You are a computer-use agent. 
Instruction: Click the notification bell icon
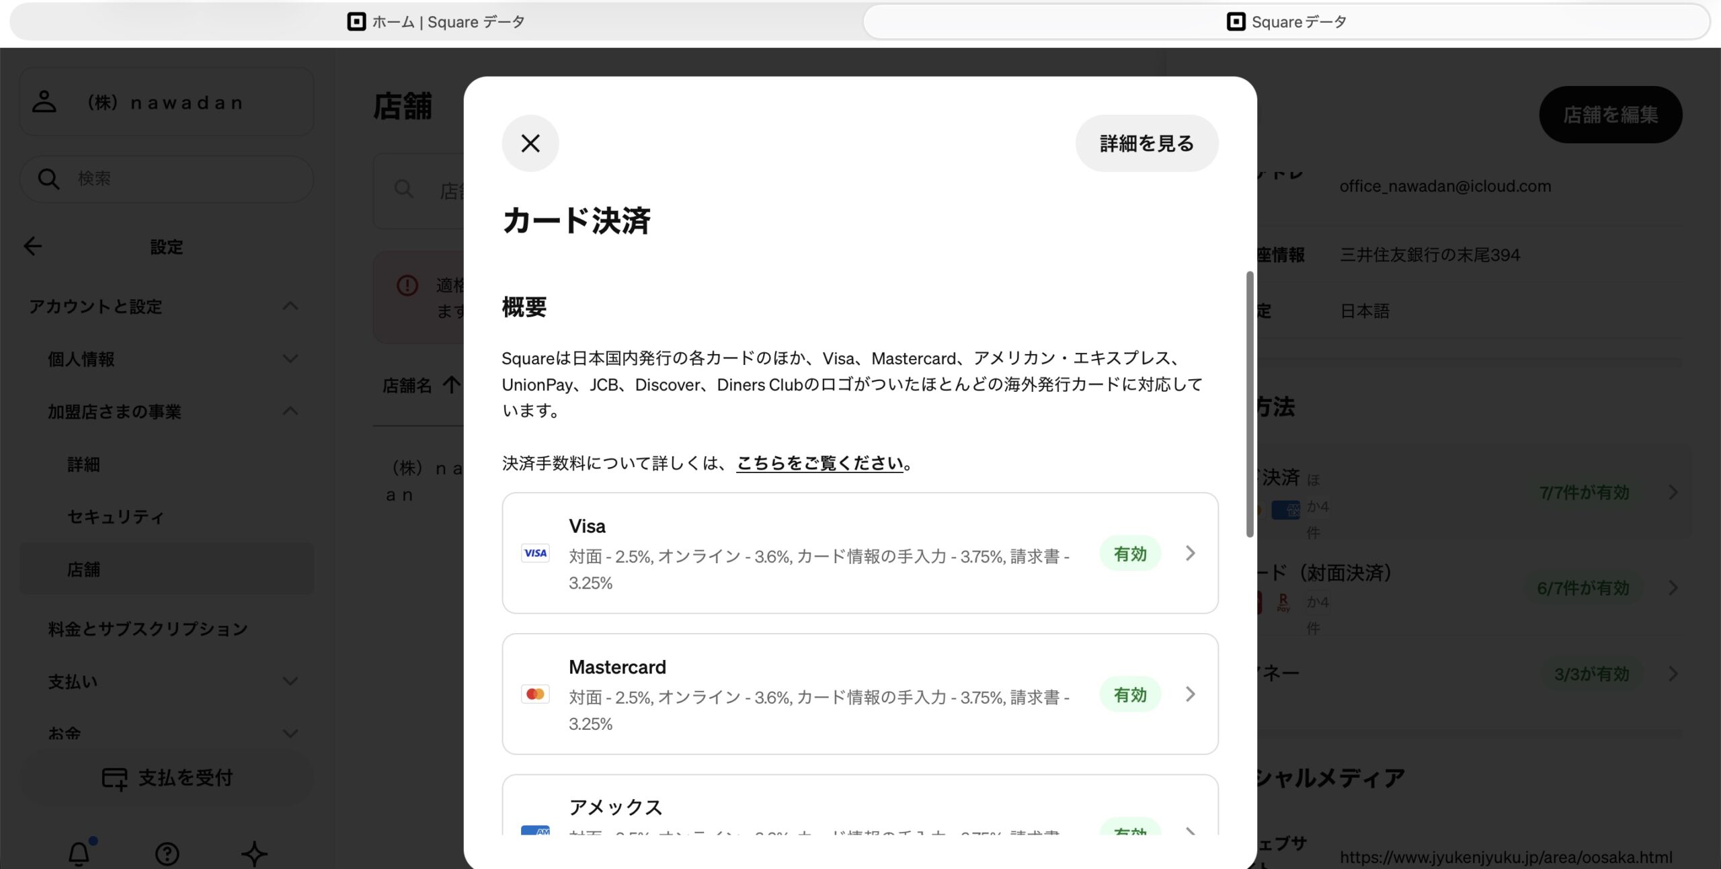coord(79,854)
